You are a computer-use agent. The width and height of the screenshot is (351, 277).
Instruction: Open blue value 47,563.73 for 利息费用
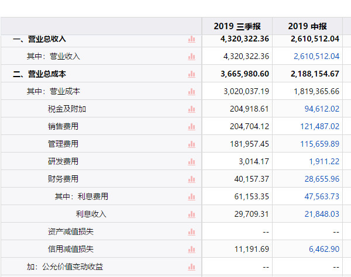tap(322, 196)
